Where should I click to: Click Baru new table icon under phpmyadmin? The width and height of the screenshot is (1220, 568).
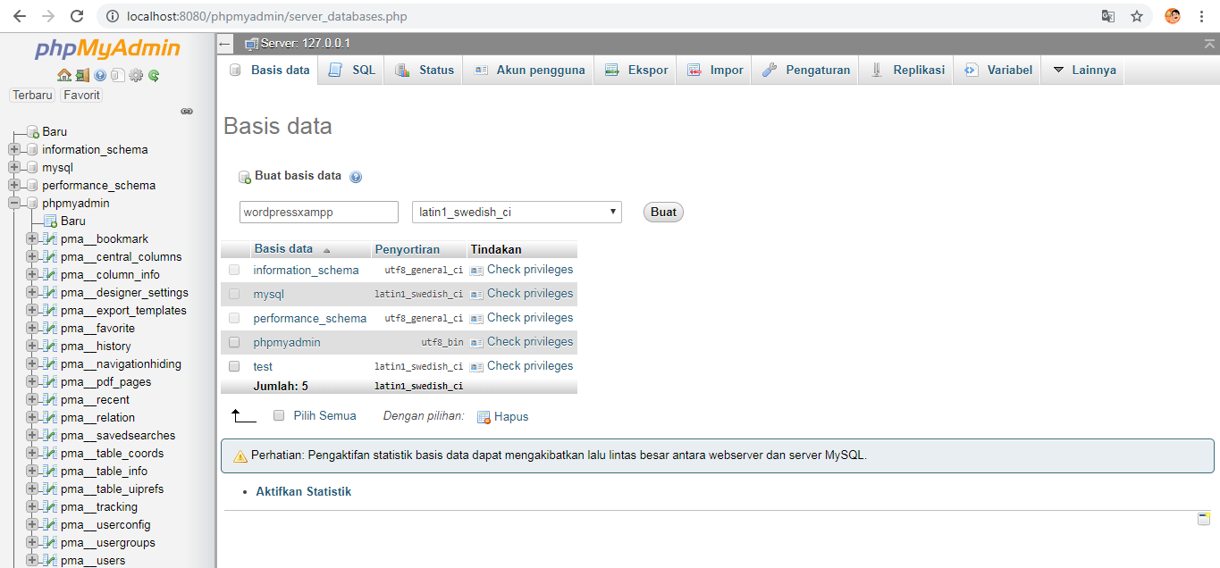pos(50,221)
